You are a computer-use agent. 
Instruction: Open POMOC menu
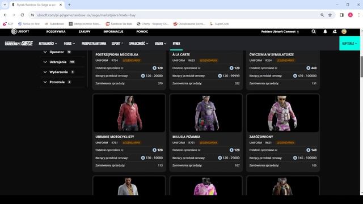pos(142,32)
